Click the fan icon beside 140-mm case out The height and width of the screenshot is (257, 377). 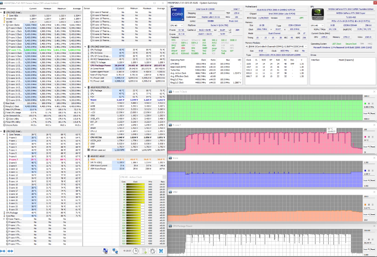click(88, 150)
